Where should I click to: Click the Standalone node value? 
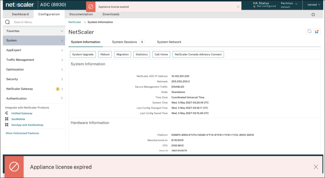click(x=178, y=92)
